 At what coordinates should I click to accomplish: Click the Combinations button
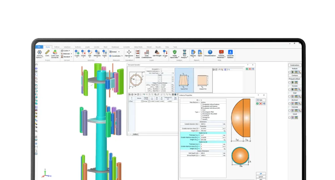tap(295, 65)
